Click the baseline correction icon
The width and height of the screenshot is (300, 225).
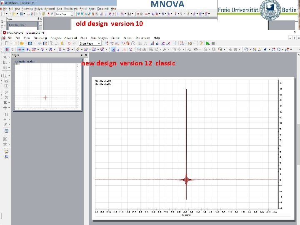tap(50, 50)
